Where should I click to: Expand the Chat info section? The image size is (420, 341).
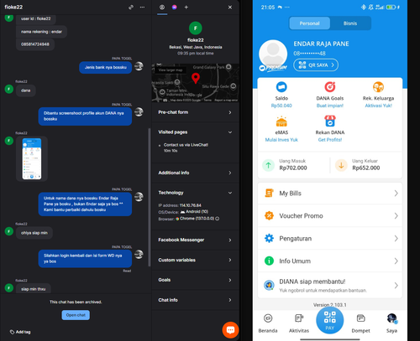[x=195, y=300]
